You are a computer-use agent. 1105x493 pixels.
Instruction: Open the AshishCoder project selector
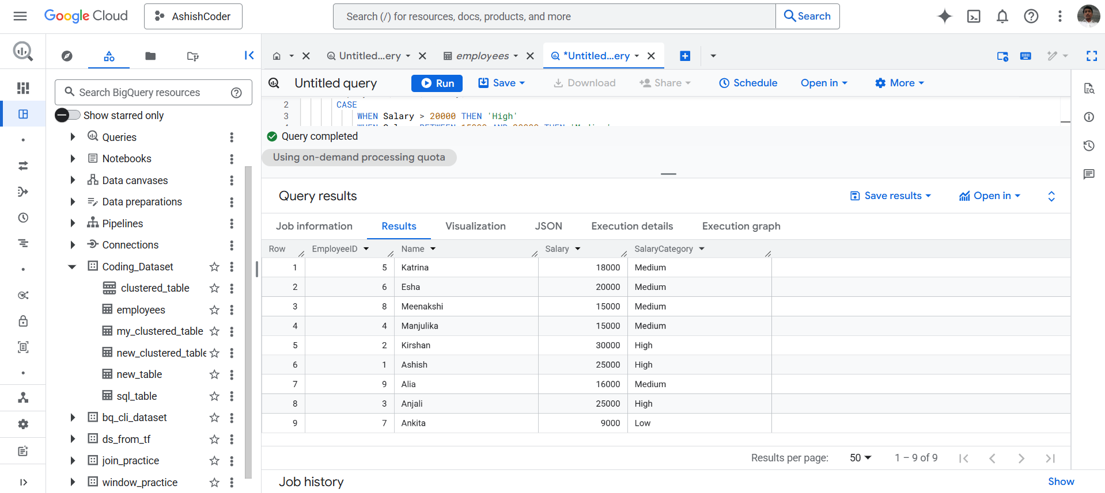pos(193,16)
